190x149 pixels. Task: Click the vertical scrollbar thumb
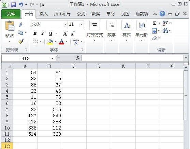[x=186, y=95]
